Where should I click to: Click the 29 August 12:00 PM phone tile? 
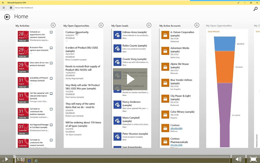pyautogui.click(x=23, y=67)
